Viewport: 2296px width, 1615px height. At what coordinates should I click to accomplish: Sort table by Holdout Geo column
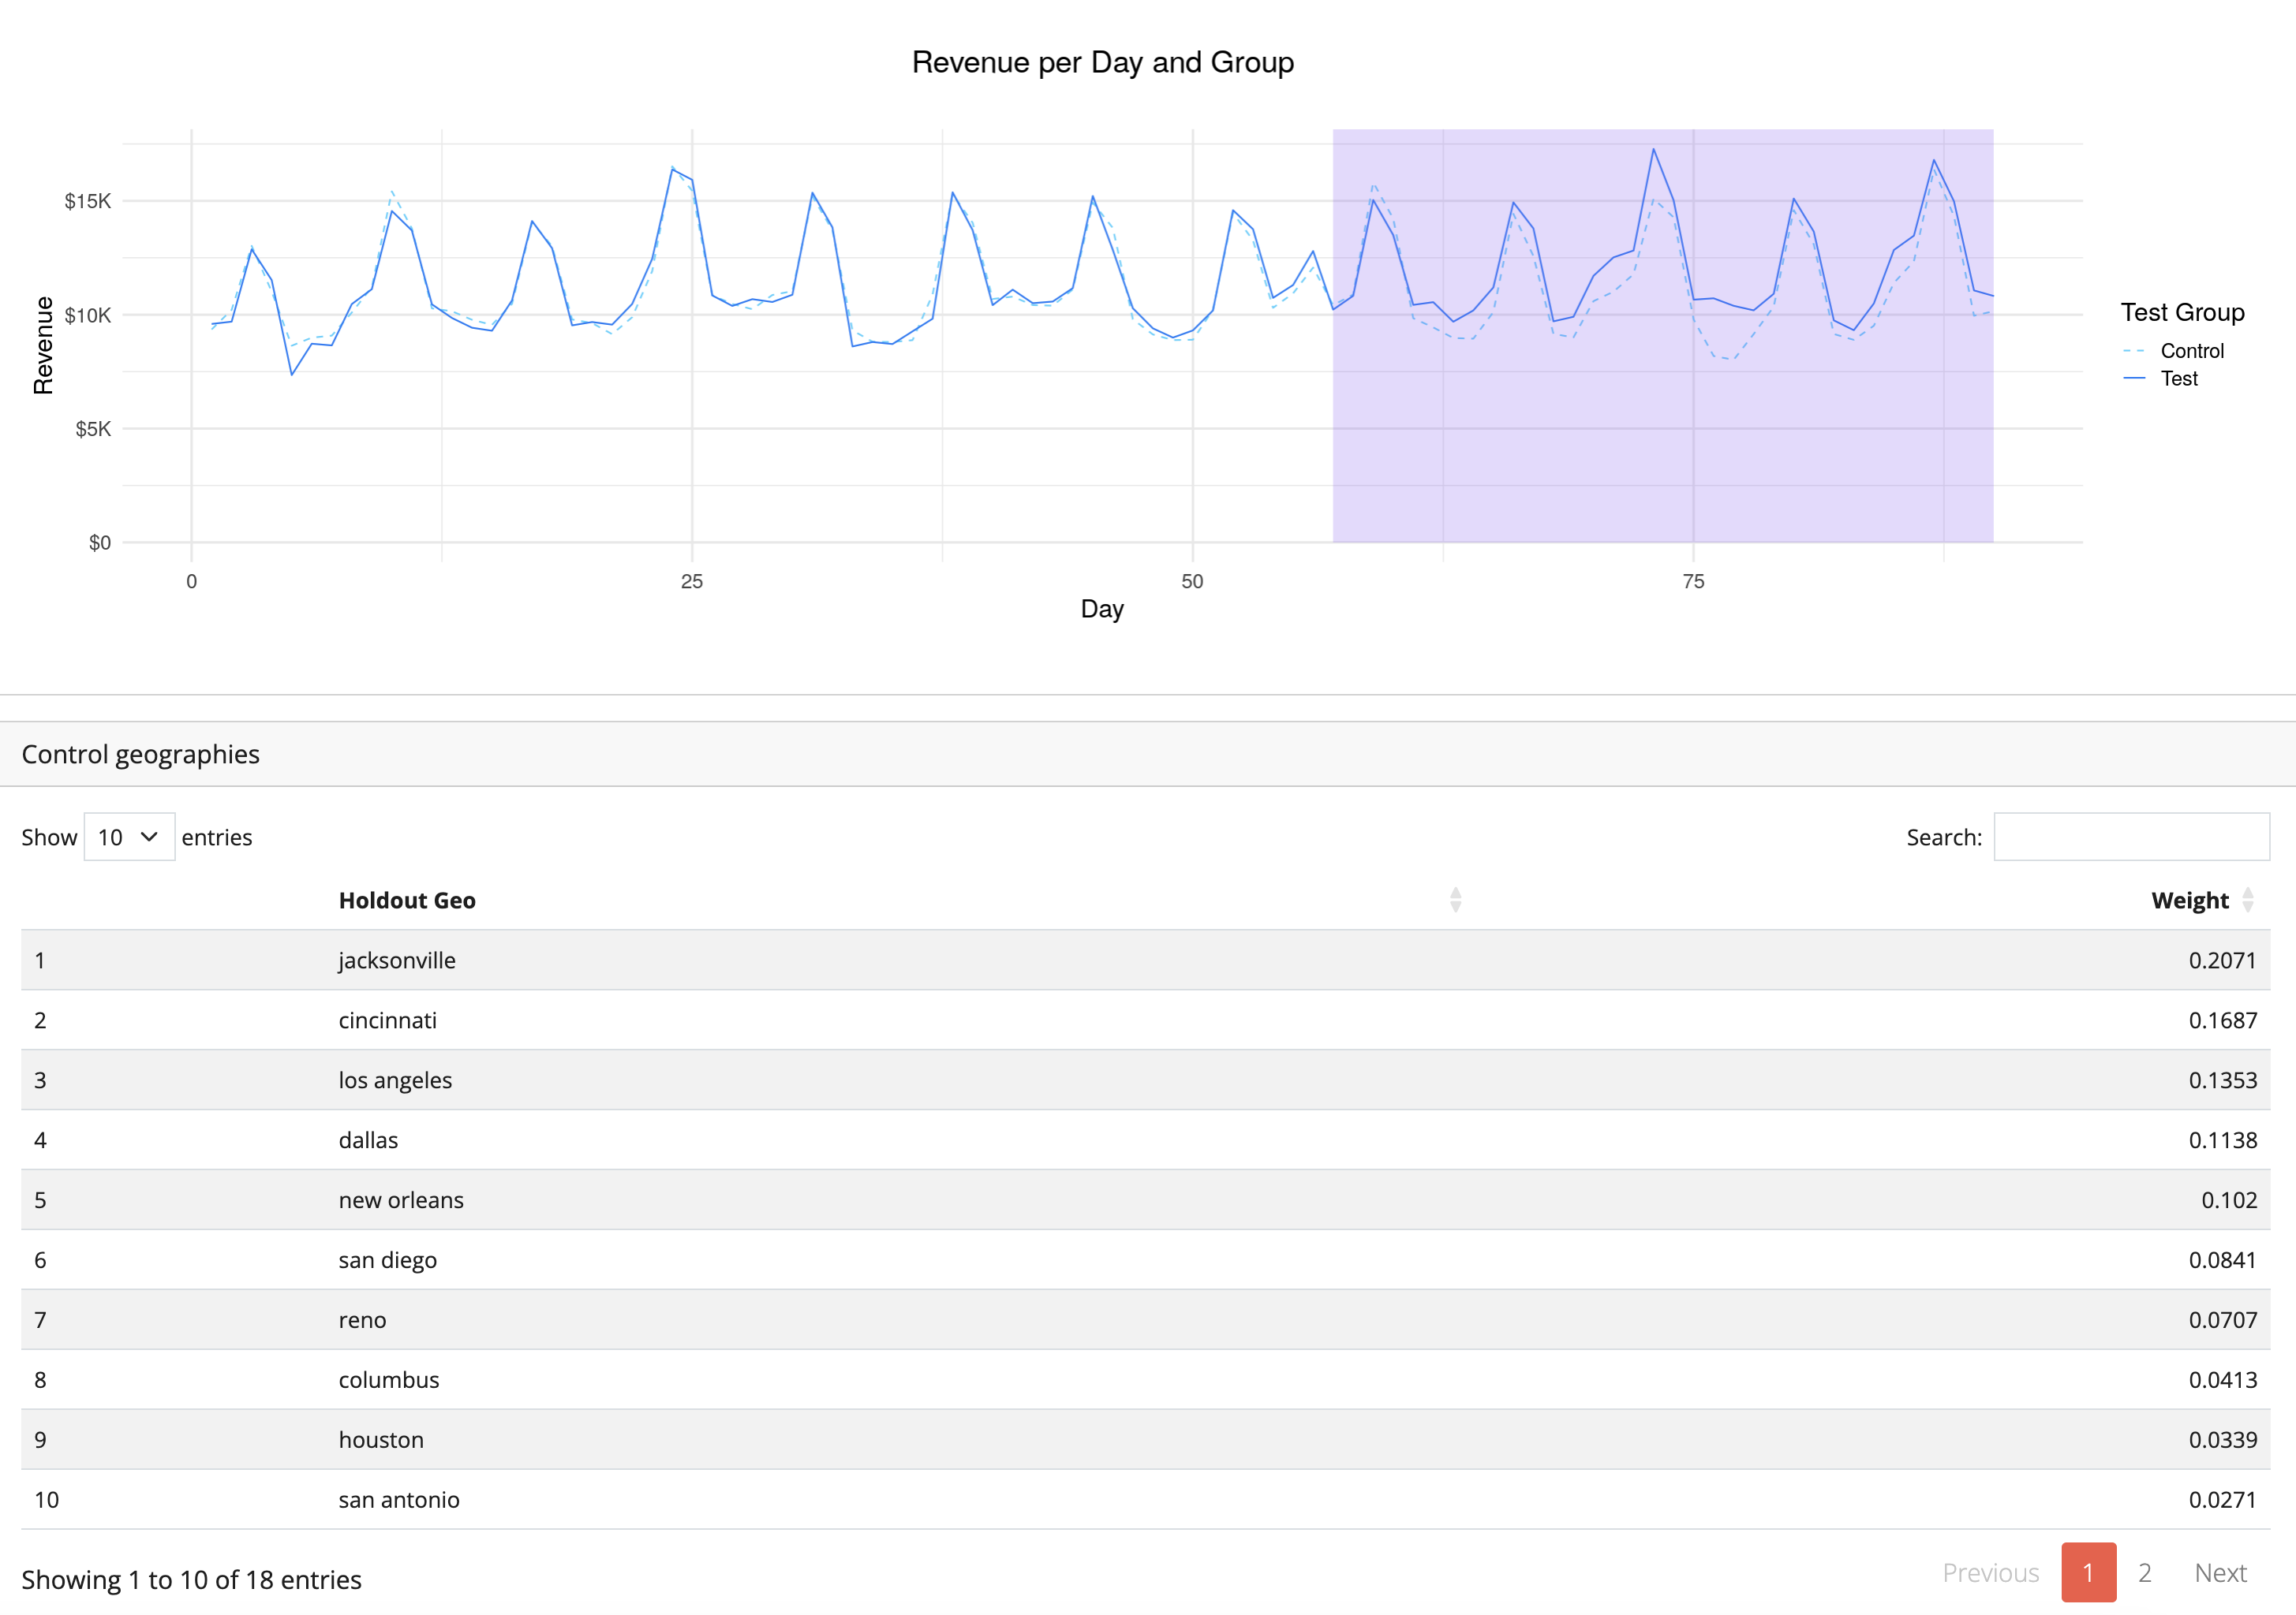coord(1455,901)
